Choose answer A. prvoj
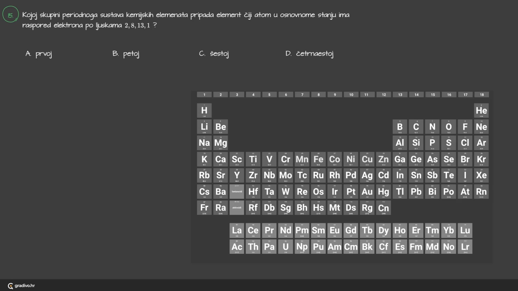 tap(39, 54)
